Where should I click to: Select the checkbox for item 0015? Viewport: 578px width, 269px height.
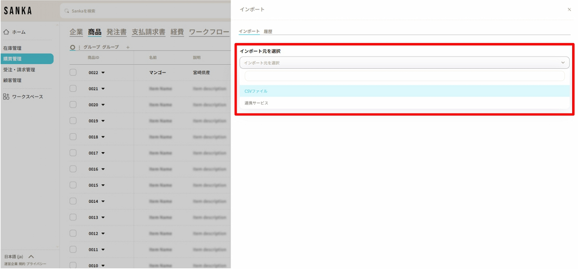point(73,185)
